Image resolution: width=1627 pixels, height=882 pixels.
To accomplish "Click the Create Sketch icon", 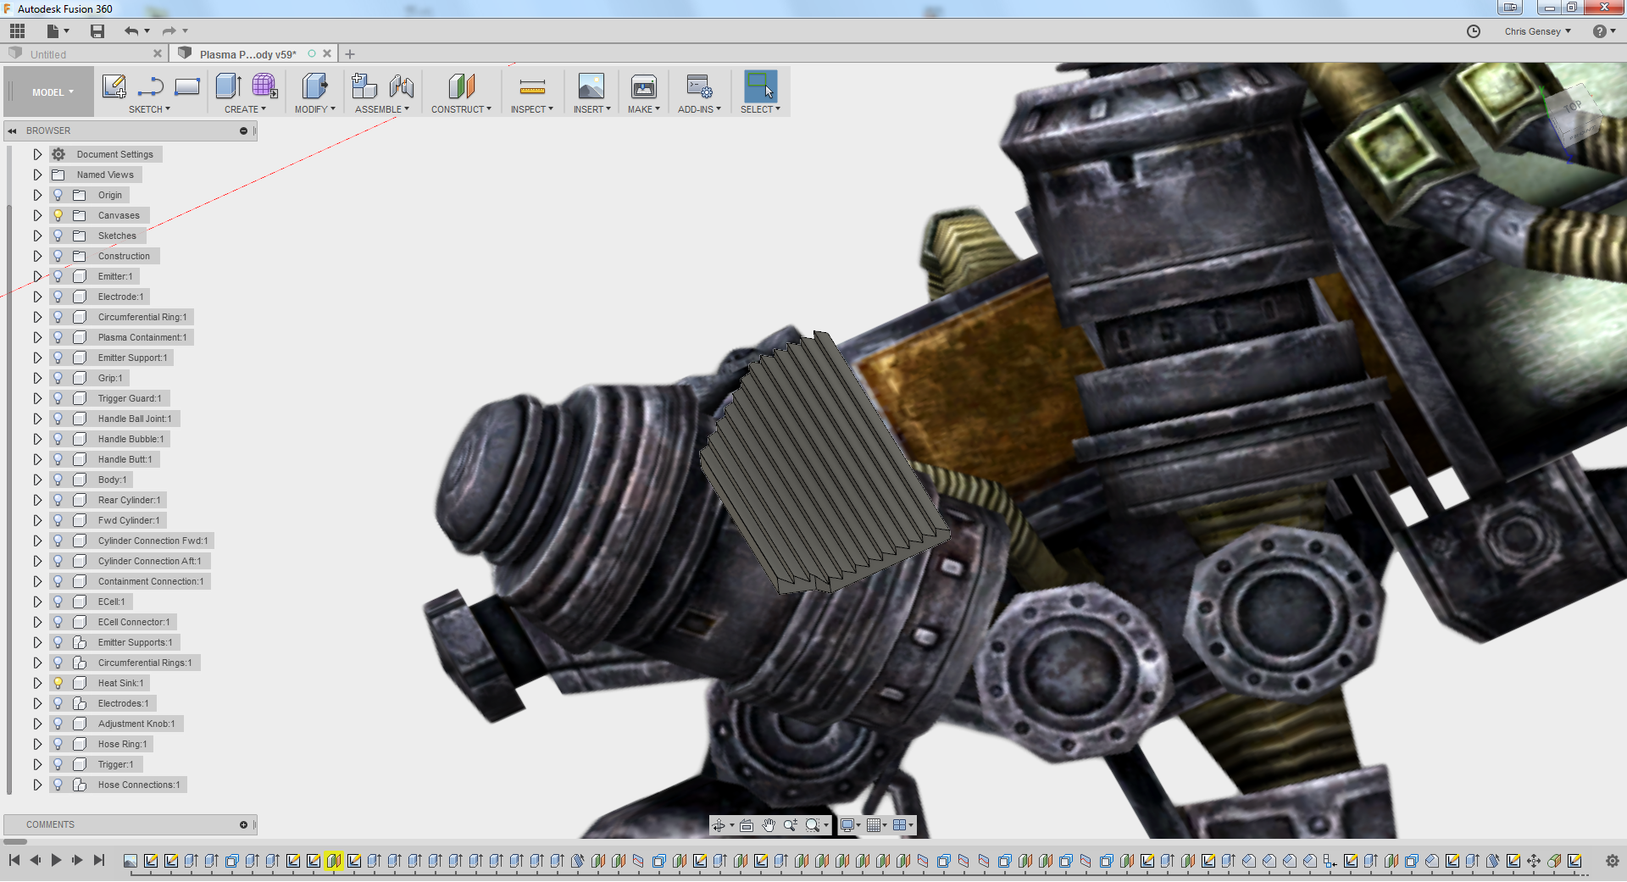I will 114,86.
